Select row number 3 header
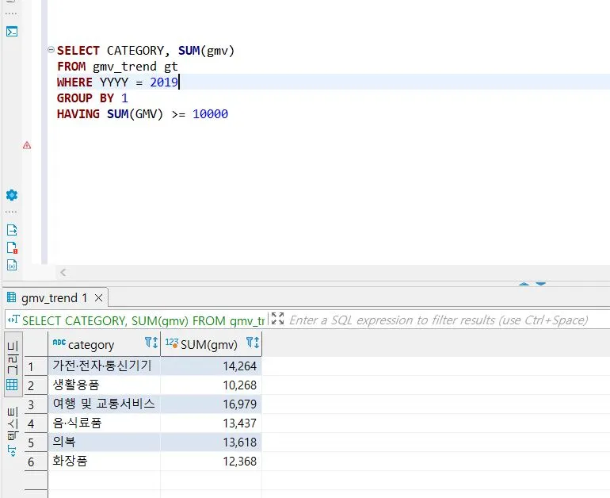The width and height of the screenshot is (610, 498). click(x=36, y=404)
